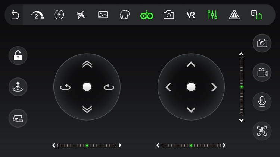Change the speed level 2 MAX gauge
This screenshot has height=157, width=280.
pos(37,15)
